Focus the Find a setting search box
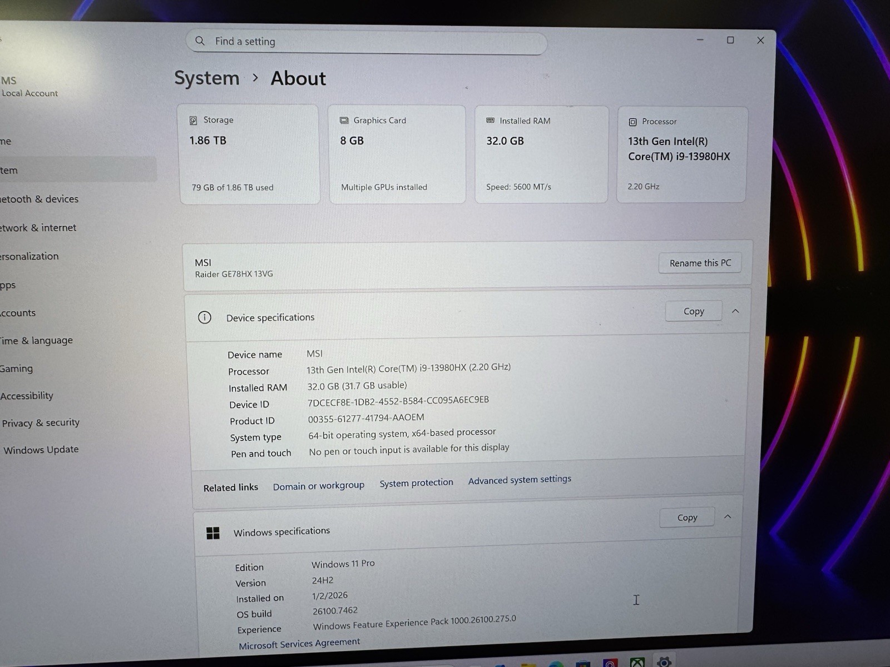Image resolution: width=890 pixels, height=667 pixels. 367,42
